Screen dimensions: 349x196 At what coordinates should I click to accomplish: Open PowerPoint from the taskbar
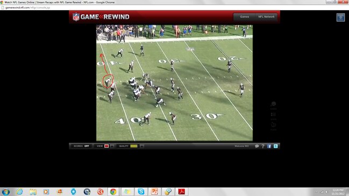pos(154,191)
